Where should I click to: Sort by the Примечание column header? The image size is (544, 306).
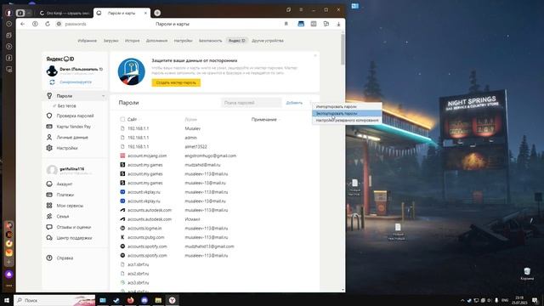pos(264,119)
